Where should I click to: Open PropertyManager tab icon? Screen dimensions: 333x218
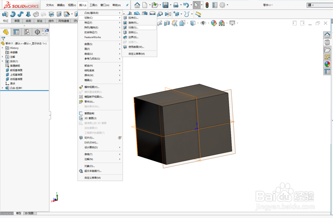click(16, 32)
